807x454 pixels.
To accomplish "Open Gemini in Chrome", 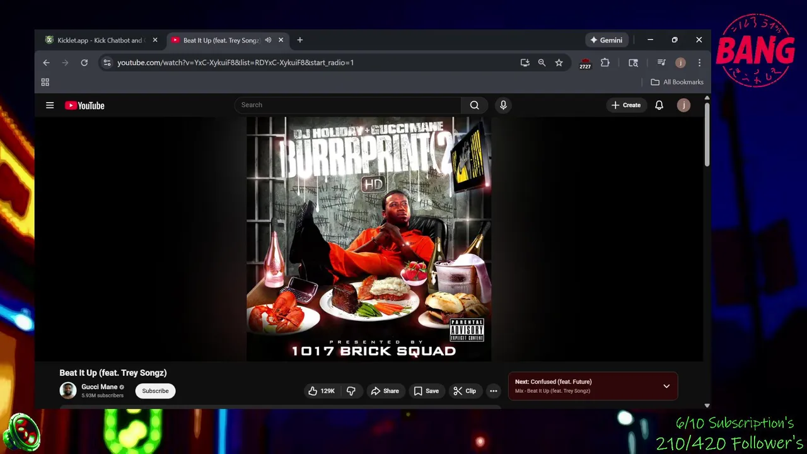I will tap(606, 40).
